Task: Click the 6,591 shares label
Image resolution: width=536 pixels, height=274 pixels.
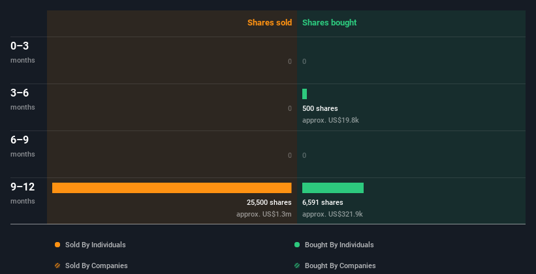Action: [x=323, y=202]
